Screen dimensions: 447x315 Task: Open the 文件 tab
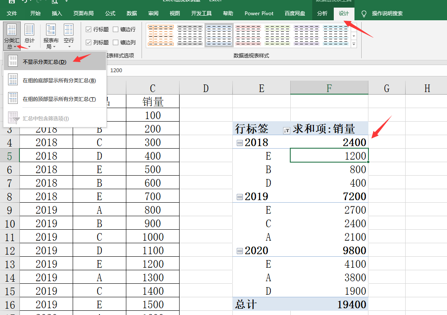coord(12,14)
